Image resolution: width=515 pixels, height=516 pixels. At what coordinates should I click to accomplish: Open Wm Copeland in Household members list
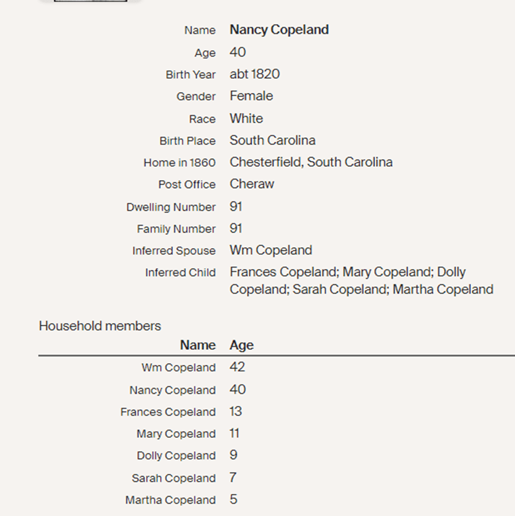[x=179, y=368]
